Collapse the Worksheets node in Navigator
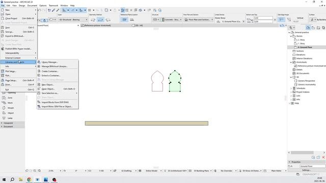 291,62
